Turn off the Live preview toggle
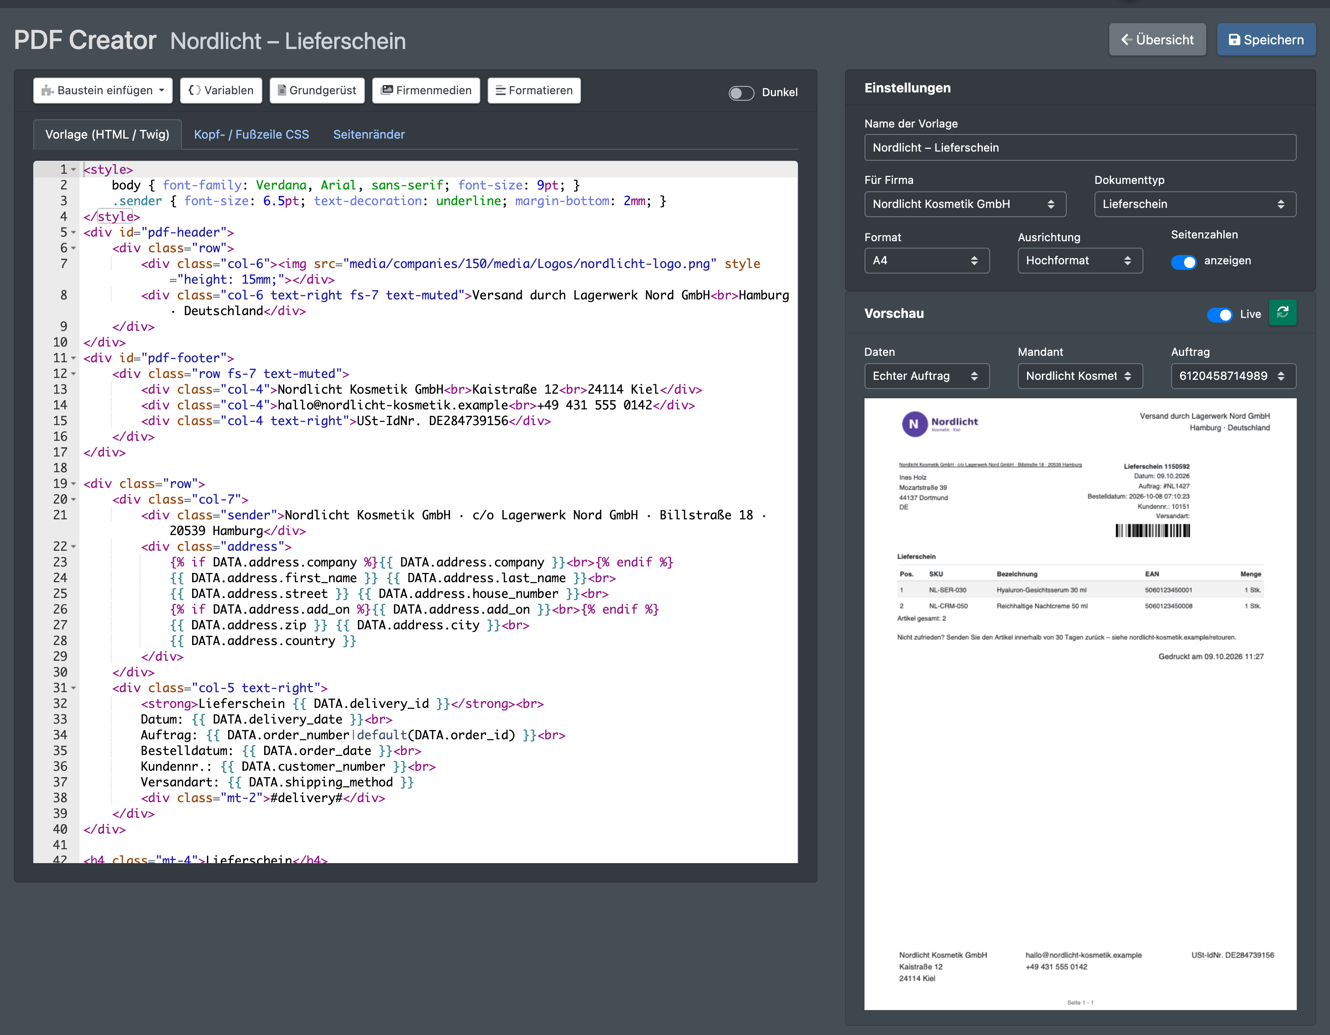Image resolution: width=1330 pixels, height=1035 pixels. 1220,314
